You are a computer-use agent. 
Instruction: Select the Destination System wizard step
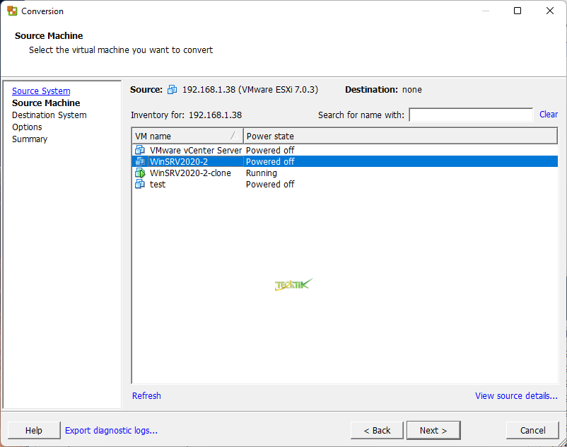49,115
